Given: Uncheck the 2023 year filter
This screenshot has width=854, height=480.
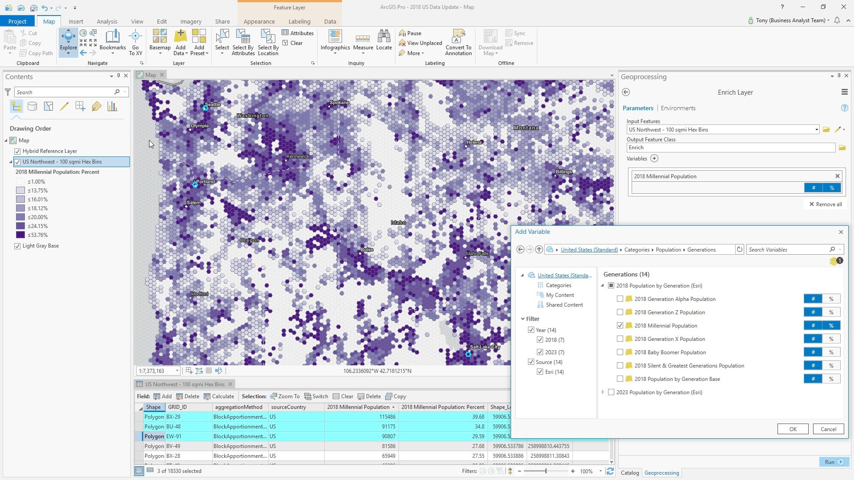Looking at the screenshot, I should [x=540, y=352].
